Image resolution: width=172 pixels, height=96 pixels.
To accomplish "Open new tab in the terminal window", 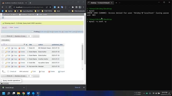I will click(x=116, y=3).
